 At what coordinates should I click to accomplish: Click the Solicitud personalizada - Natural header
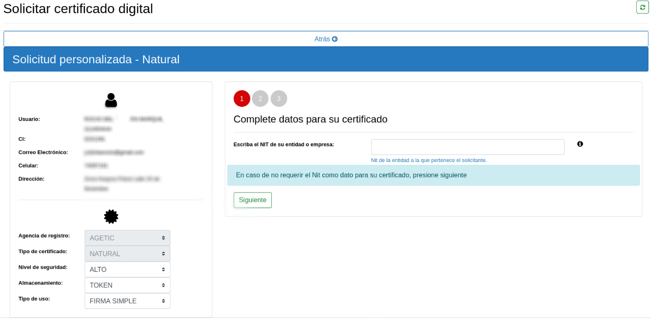tap(96, 59)
